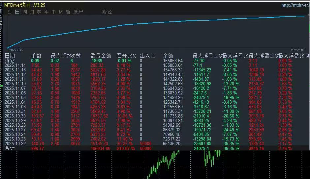
Task: Open the 账户 account tab
Action: point(78,12)
